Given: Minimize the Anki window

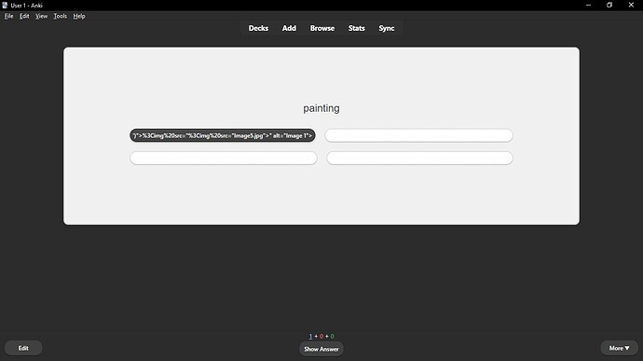Looking at the screenshot, I should coord(588,5).
